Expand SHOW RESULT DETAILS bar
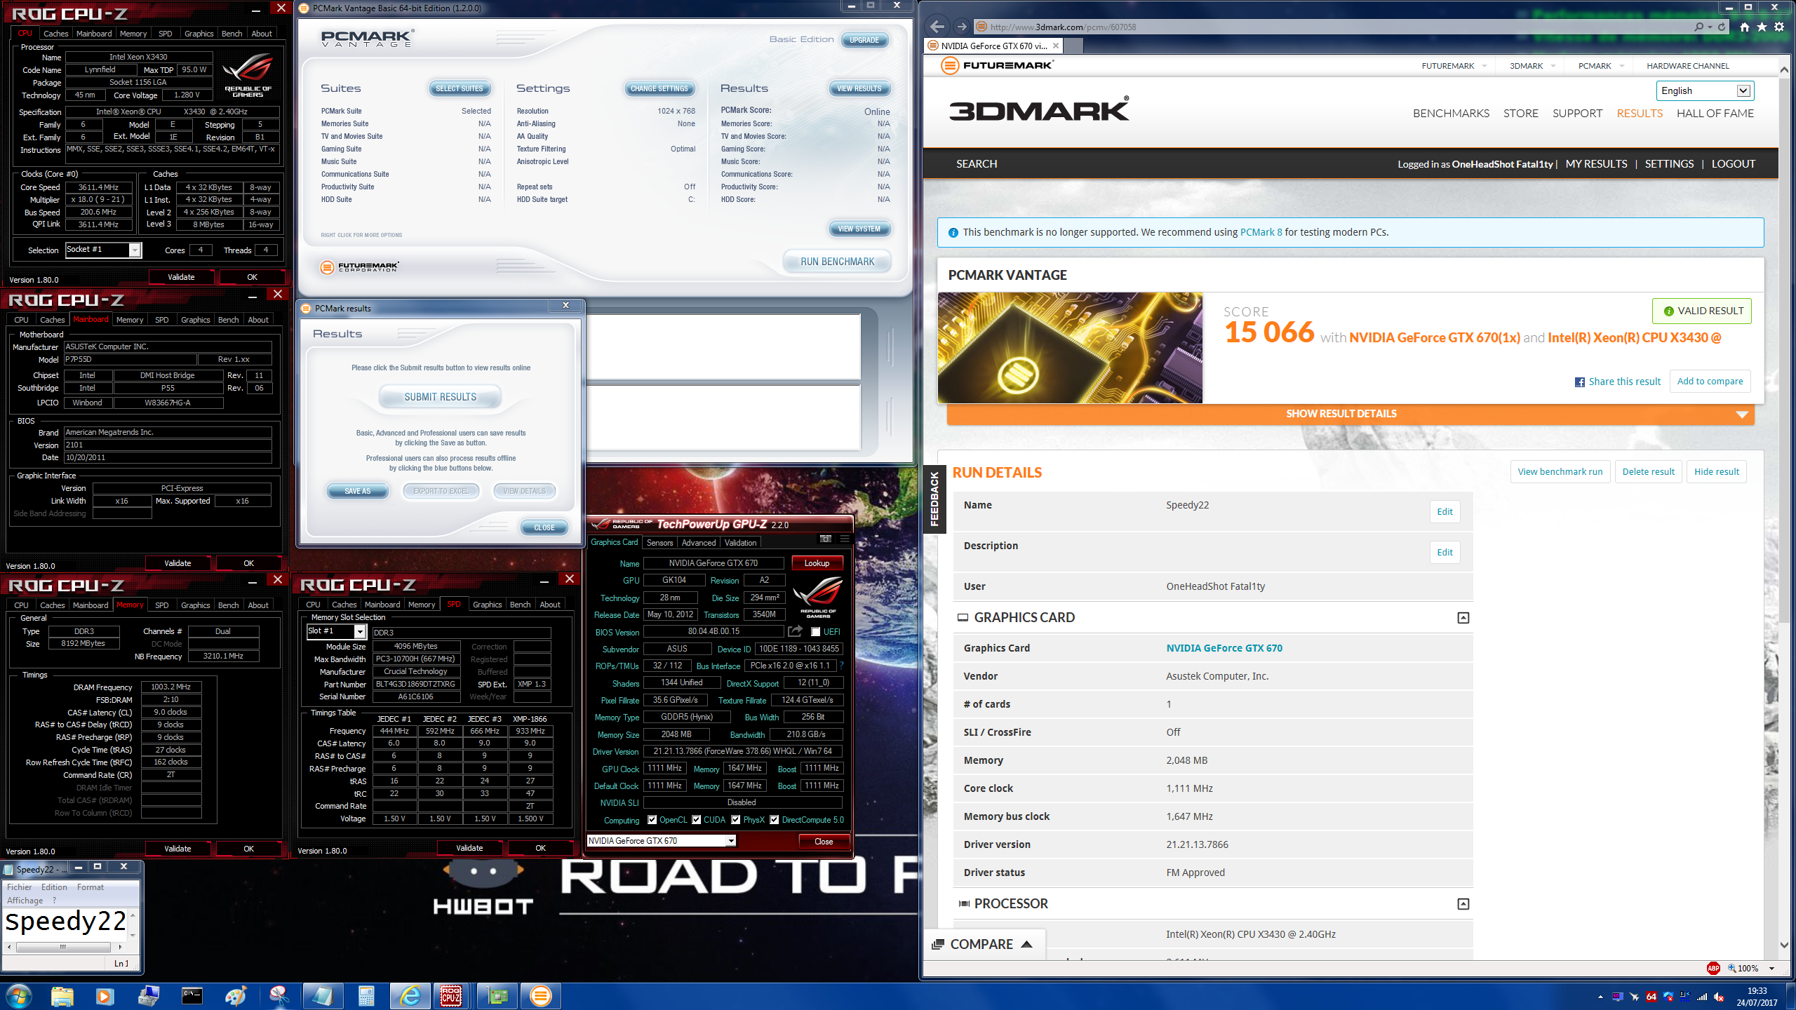Screen dimensions: 1796x1010 point(1350,414)
